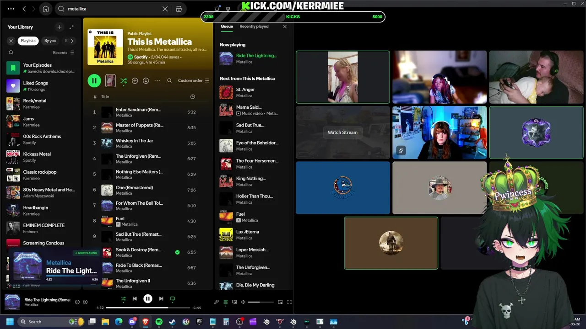Viewport: 586px width, 329px height.
Task: Download the This Is Metallica playlist
Action: pos(146,80)
